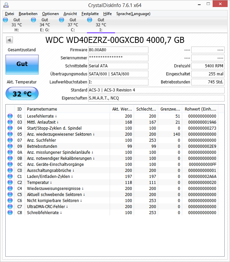Screen dimensions: 230x262
Task: Click the Drehzahl value 5400 RPM
Action: [x=208, y=66]
